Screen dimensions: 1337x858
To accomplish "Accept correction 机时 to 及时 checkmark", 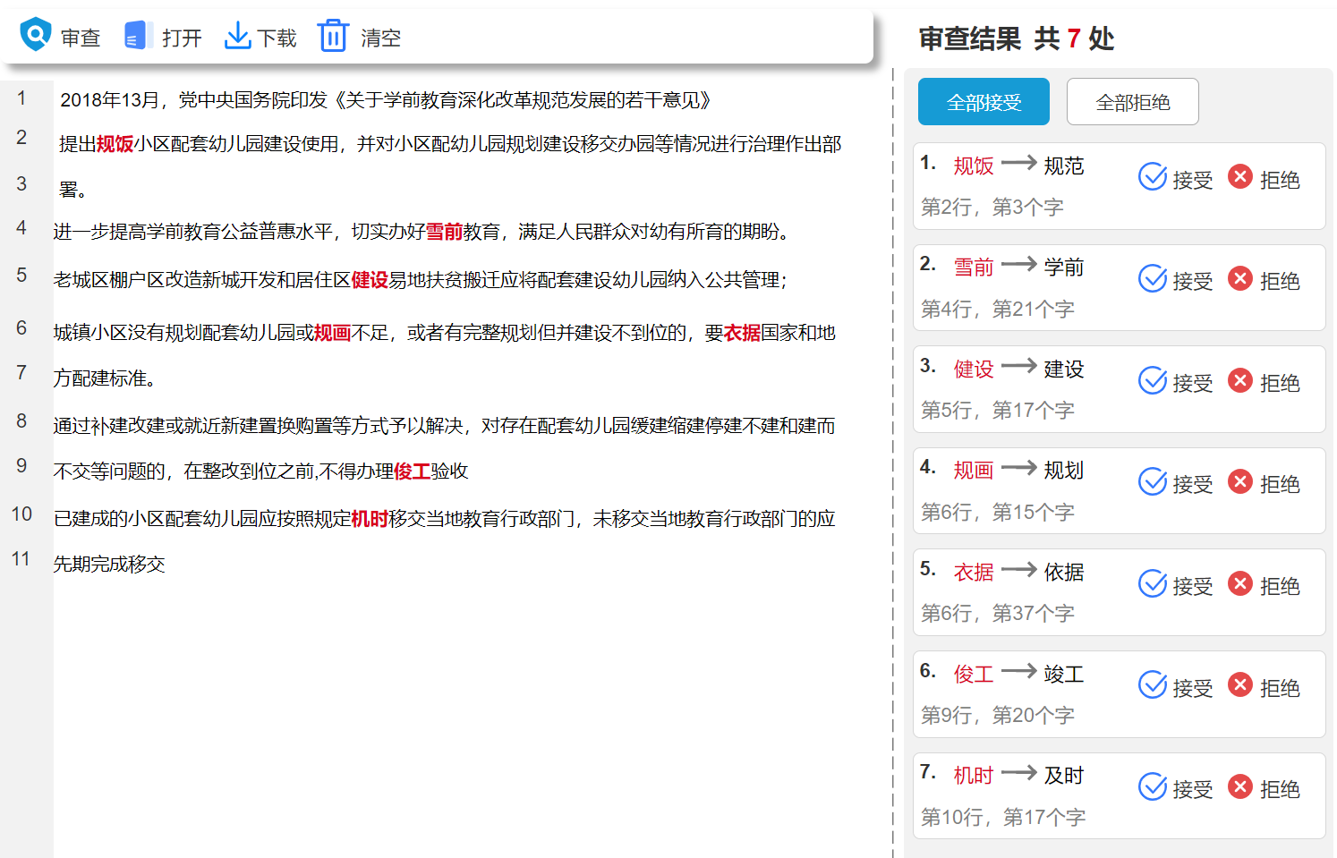I will (1153, 786).
